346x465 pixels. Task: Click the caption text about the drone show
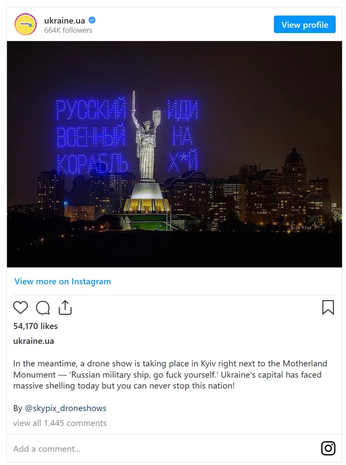click(171, 374)
